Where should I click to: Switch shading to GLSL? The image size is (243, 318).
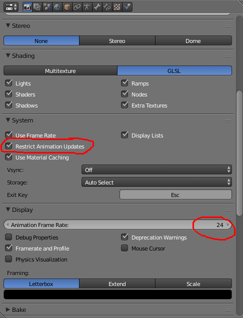coord(174,71)
